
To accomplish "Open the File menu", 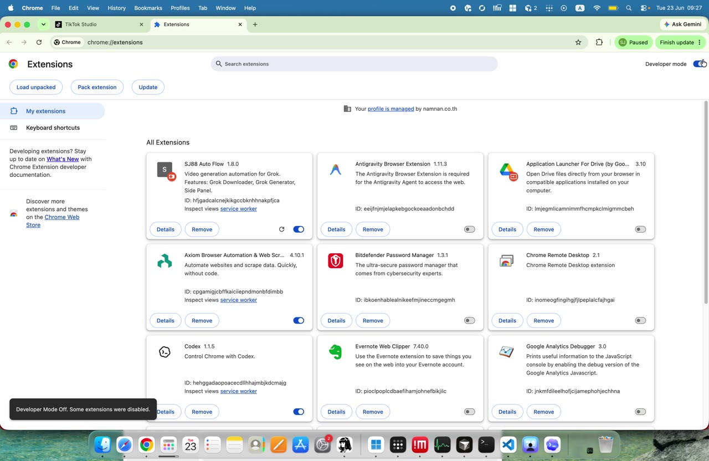I will [55, 8].
